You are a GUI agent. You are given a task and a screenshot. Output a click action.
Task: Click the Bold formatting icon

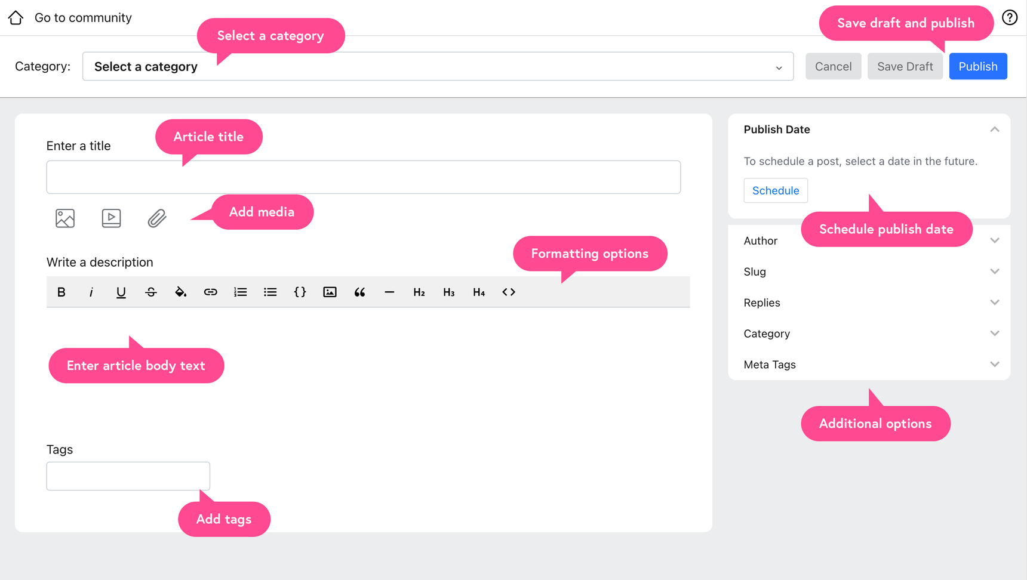[x=62, y=292]
